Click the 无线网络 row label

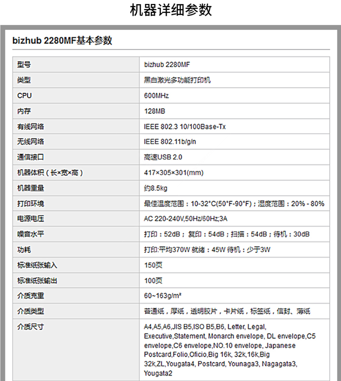click(x=30, y=142)
